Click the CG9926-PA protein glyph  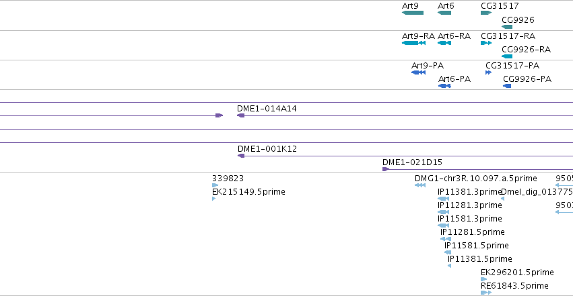tap(507, 86)
